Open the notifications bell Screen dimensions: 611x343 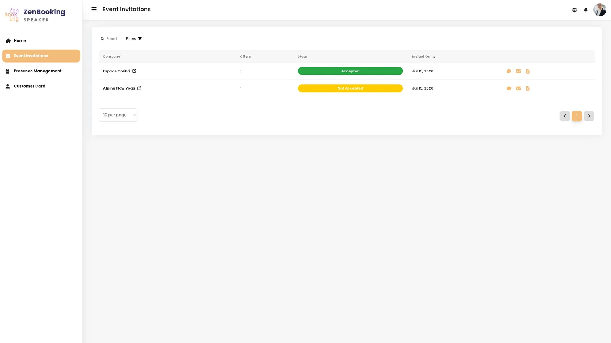pyautogui.click(x=585, y=10)
